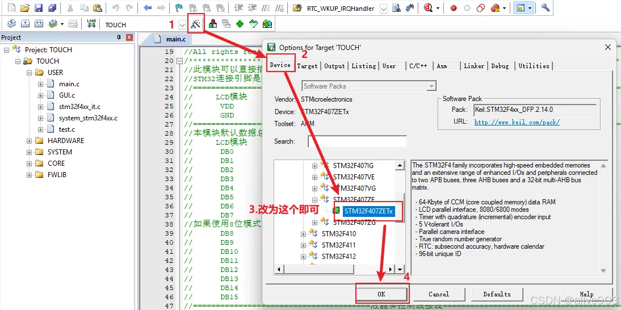621x310 pixels.
Task: Open the window view dropdown arrow
Action: (x=530, y=8)
